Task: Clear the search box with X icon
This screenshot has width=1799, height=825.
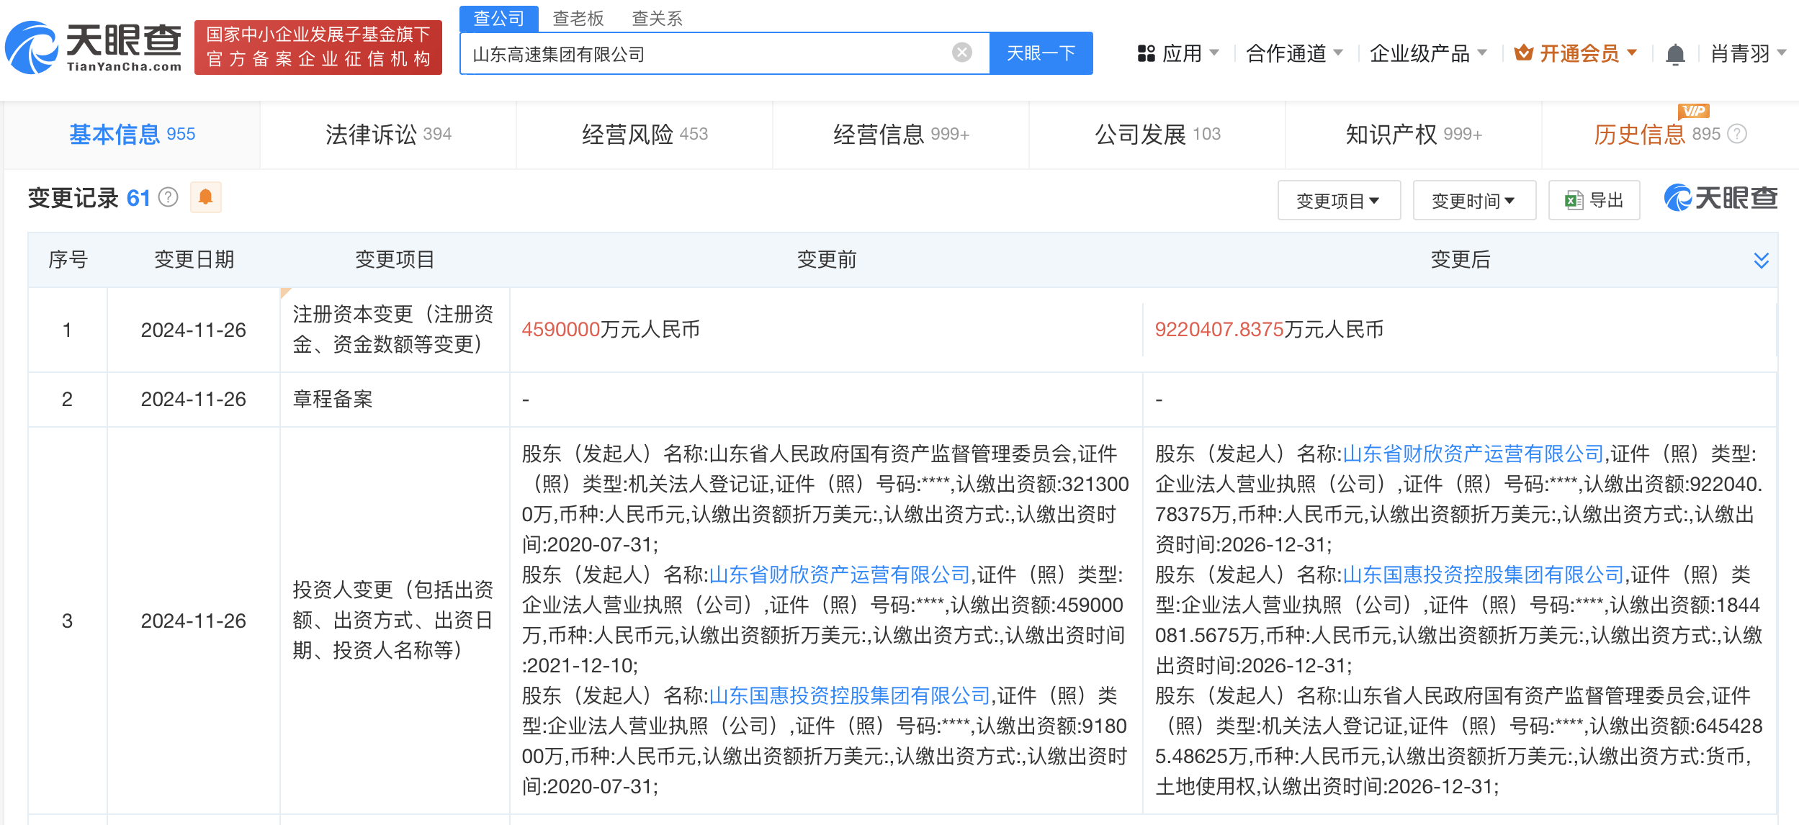Action: click(x=961, y=53)
